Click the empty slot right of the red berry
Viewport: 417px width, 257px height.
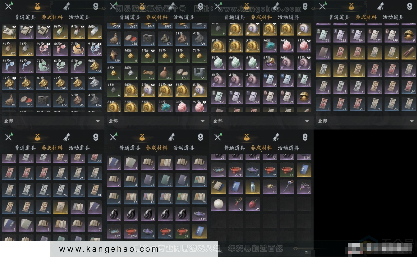click(270, 204)
